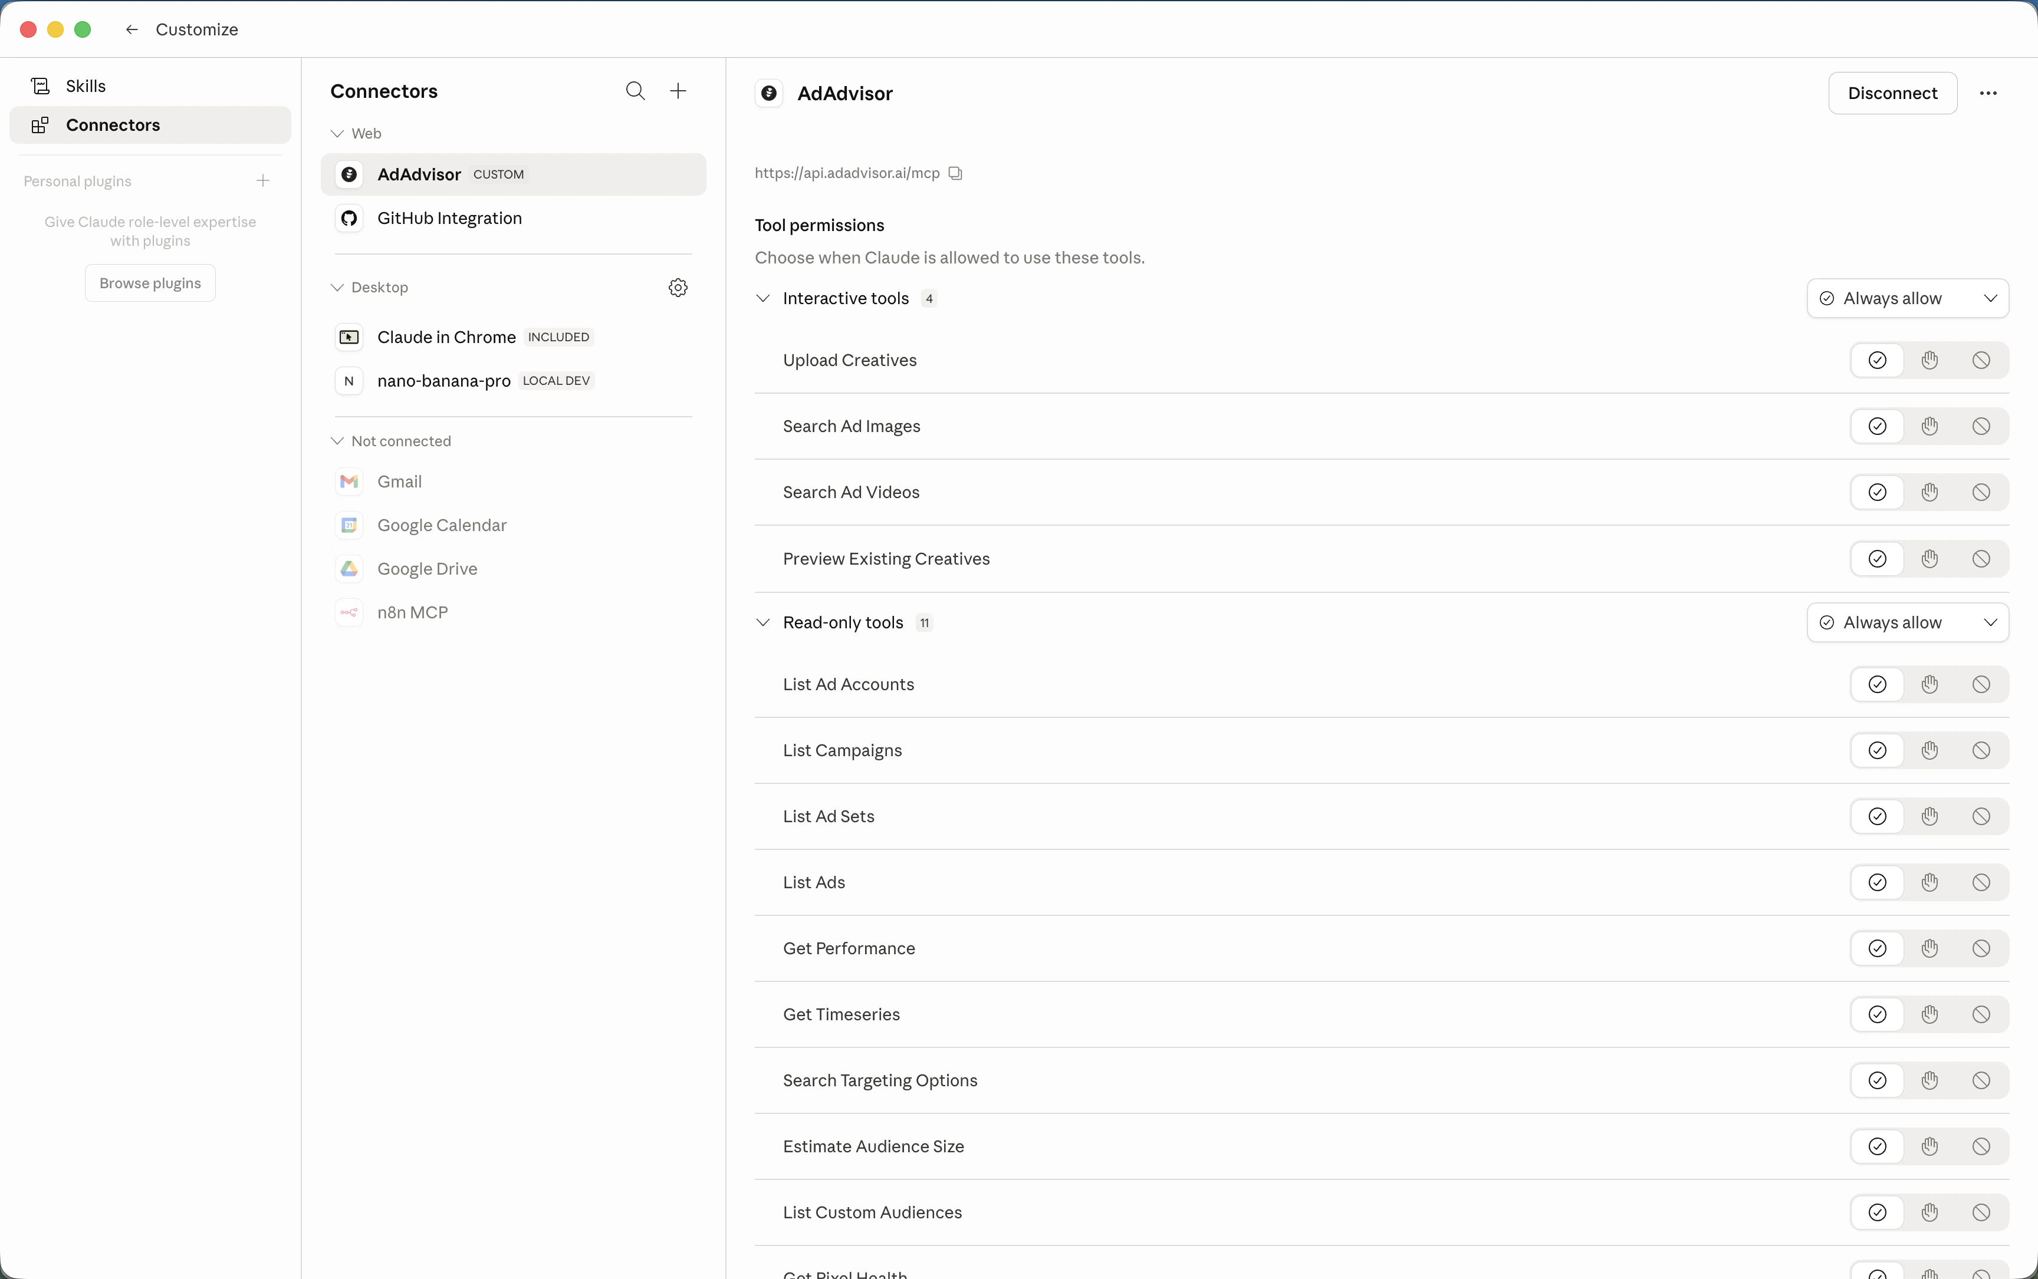Select the nano-banana-pro connector
2038x1279 pixels.
pos(513,381)
